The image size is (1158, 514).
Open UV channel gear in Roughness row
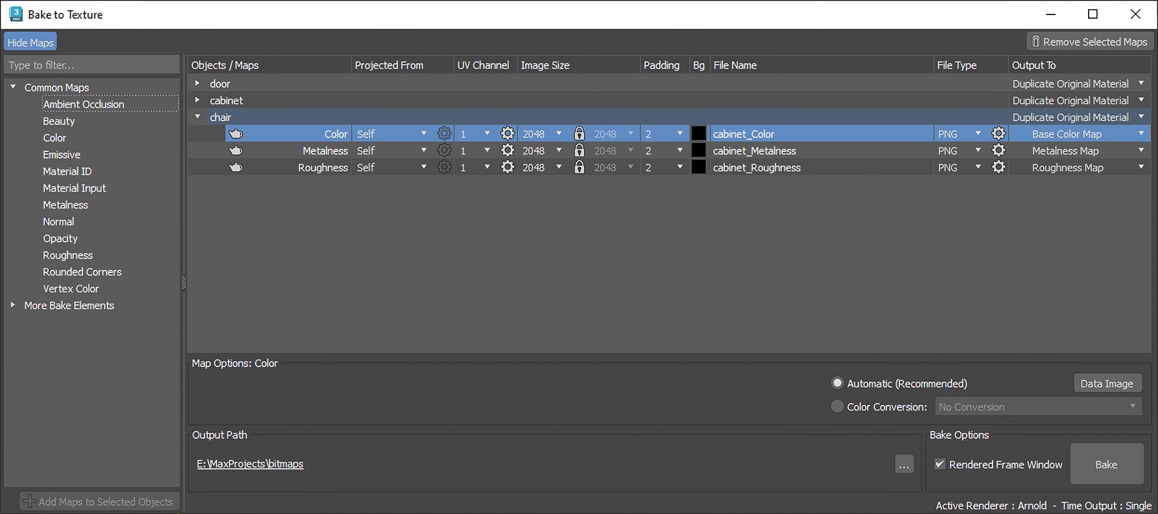point(508,168)
